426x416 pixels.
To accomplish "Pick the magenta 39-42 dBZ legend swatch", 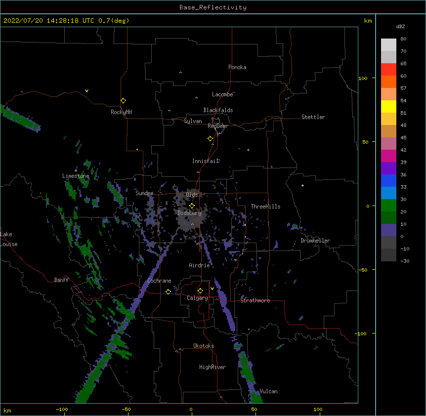I will [388, 156].
